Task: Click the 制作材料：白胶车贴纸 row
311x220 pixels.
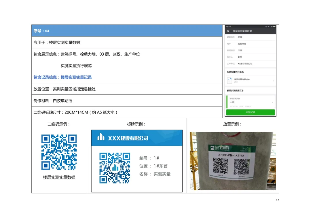Action: click(127, 100)
